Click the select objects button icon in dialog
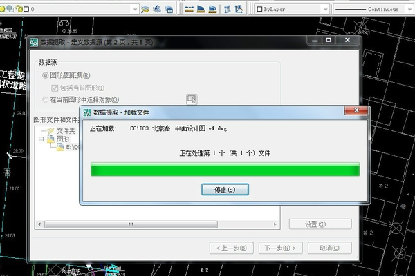Viewport: 415px width, 276px height. [192, 99]
